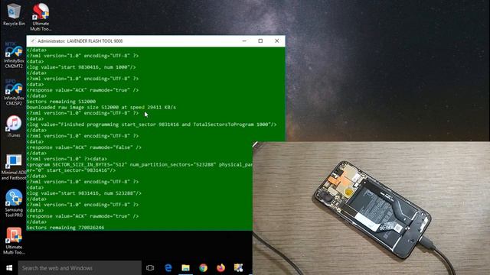Open iTunes desktop shortcut
Screen dimensions: 490x275
[14, 127]
